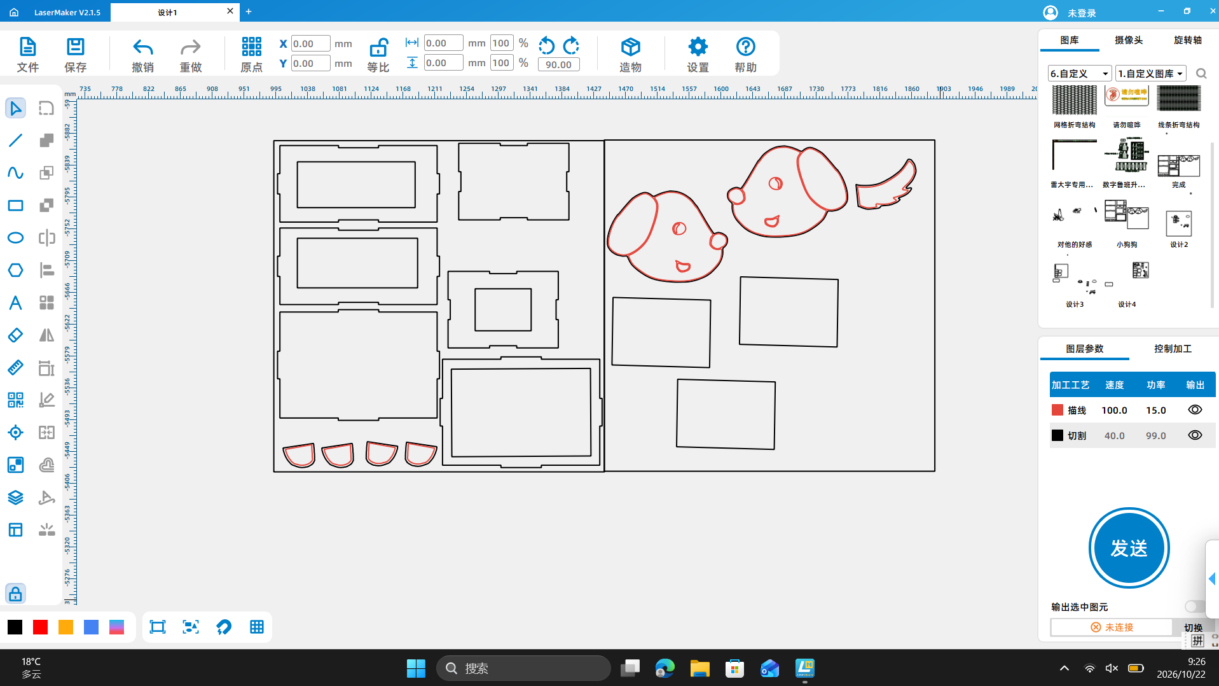The width and height of the screenshot is (1219, 686).
Task: Select the text tool
Action: [x=15, y=303]
